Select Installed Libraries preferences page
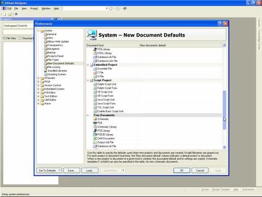Viewport: 262px width, 197px height. pyautogui.click(x=57, y=71)
